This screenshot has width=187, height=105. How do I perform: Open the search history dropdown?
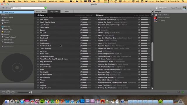12,8
